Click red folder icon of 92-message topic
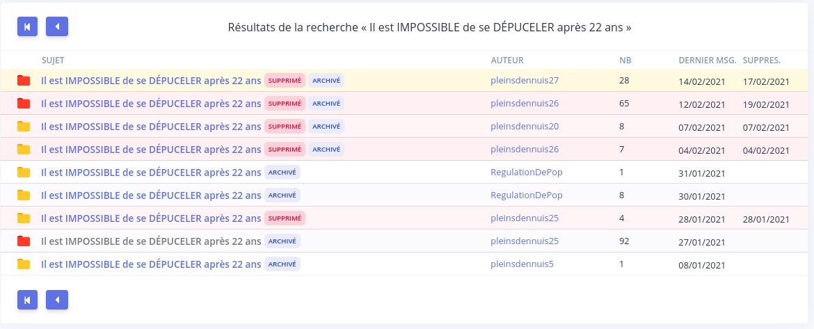Image resolution: width=814 pixels, height=329 pixels. 24,241
